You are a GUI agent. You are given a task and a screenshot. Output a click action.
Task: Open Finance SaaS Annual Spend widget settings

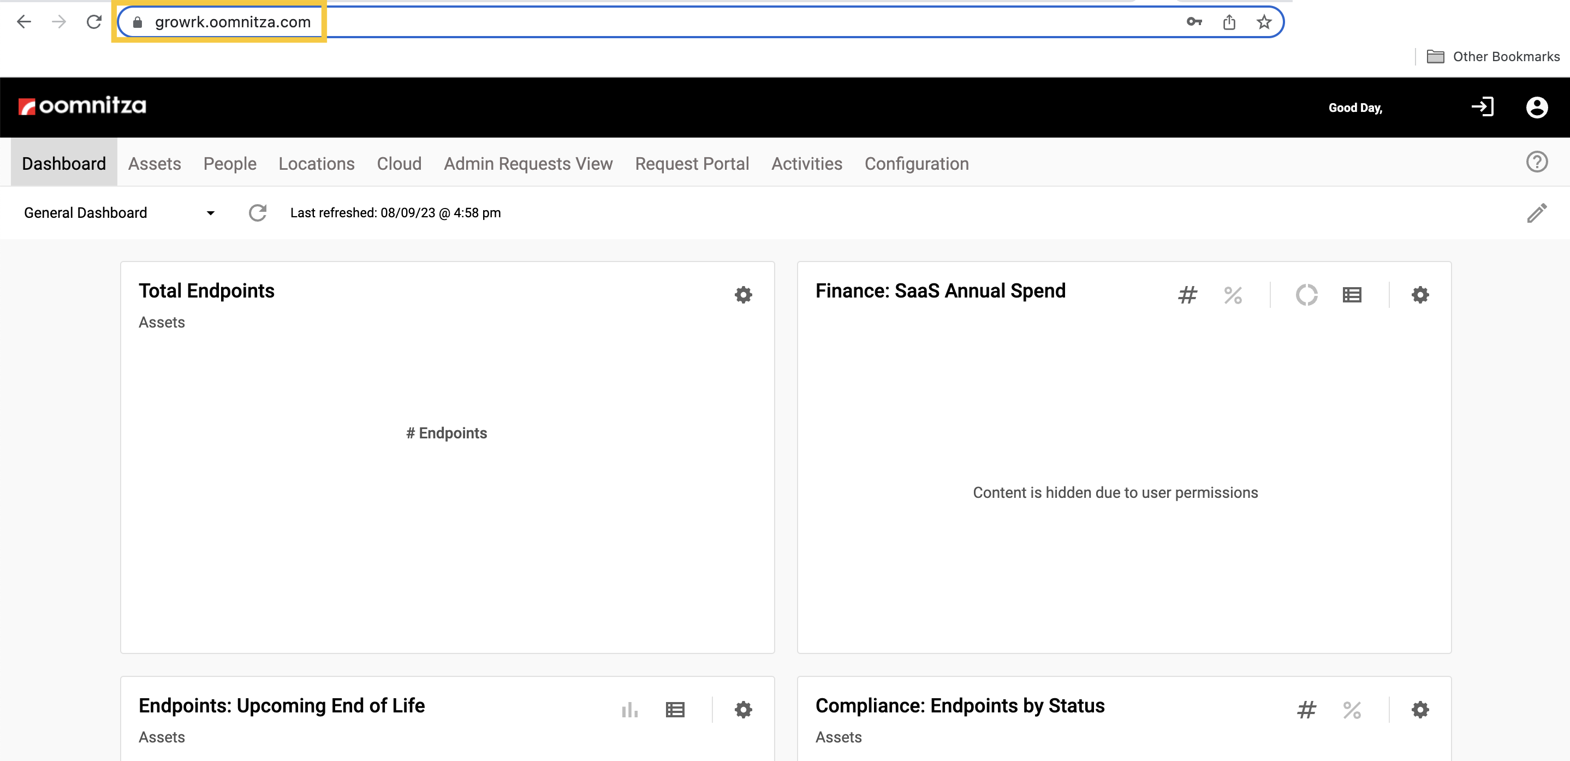click(1419, 295)
